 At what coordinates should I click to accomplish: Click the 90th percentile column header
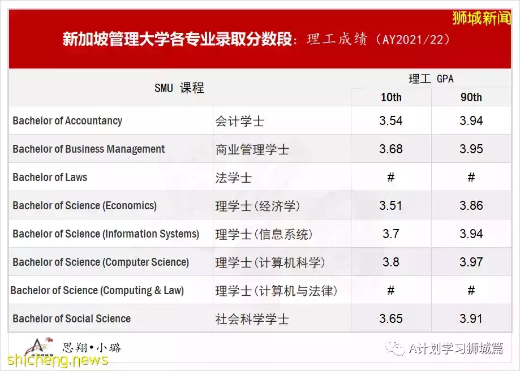pyautogui.click(x=471, y=97)
